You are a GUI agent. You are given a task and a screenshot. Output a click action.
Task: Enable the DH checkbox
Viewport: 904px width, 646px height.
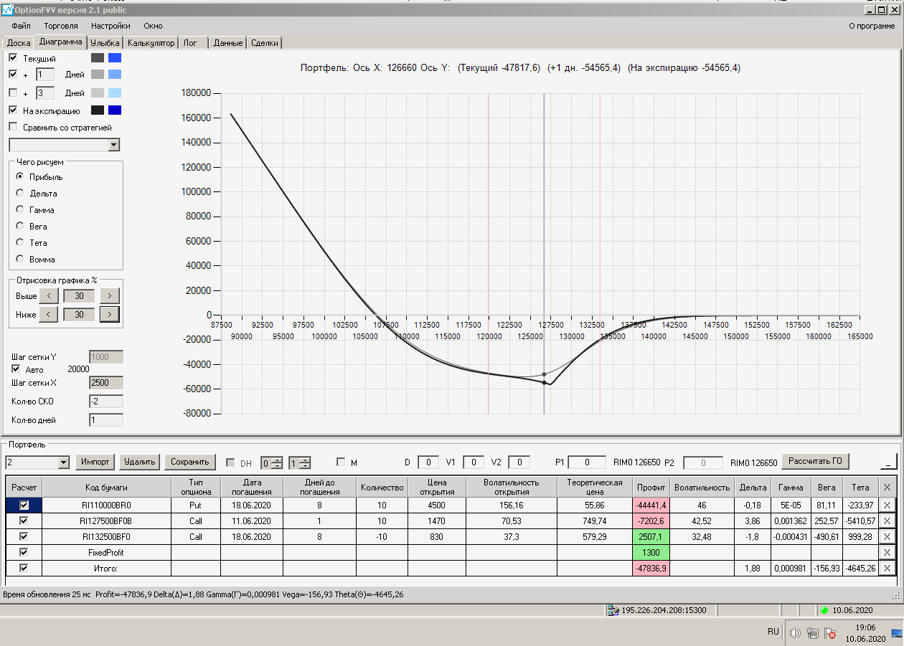pyautogui.click(x=230, y=462)
